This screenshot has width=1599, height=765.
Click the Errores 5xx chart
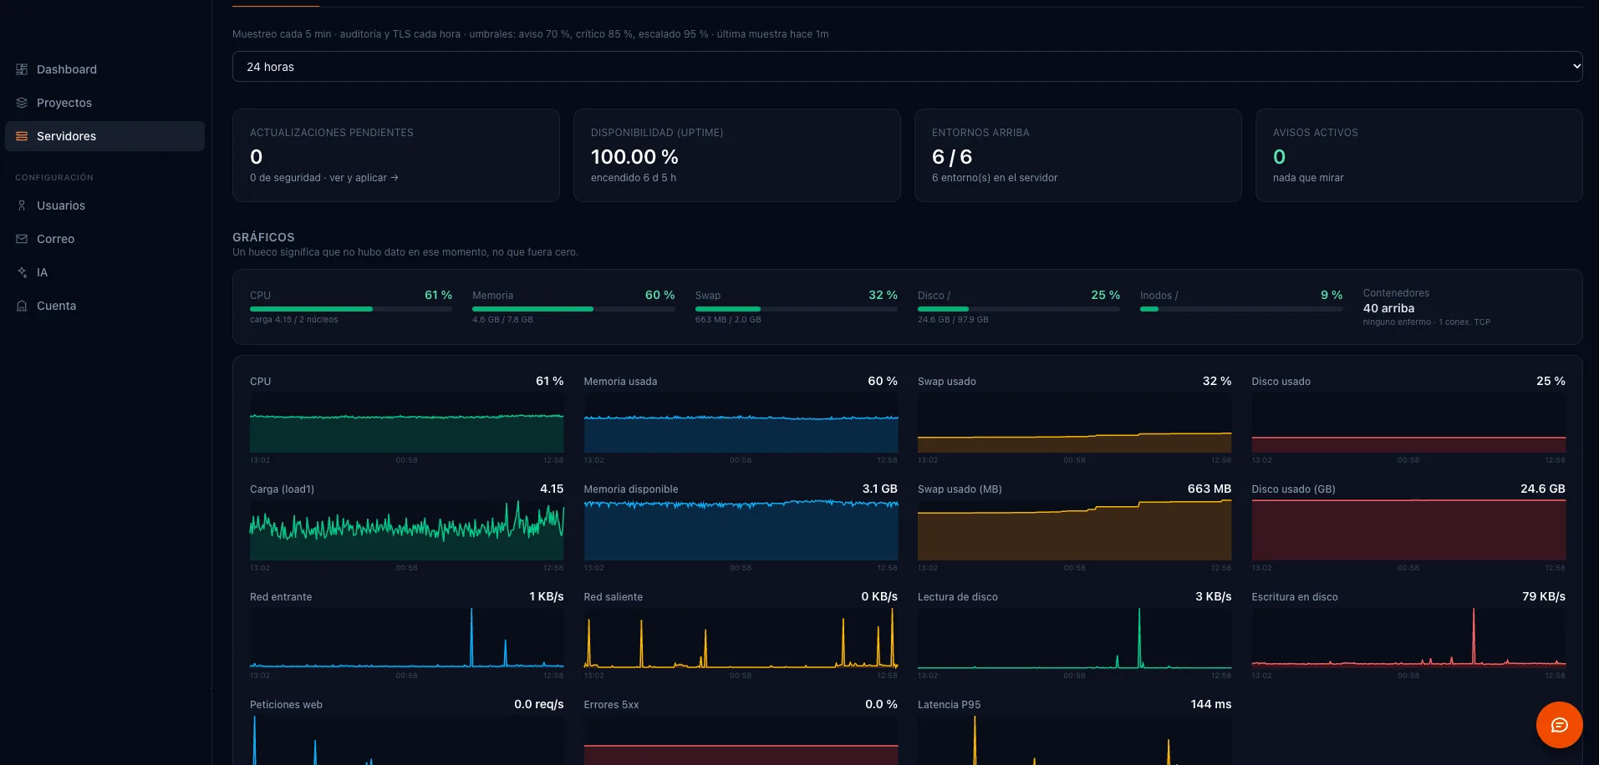coord(741,740)
